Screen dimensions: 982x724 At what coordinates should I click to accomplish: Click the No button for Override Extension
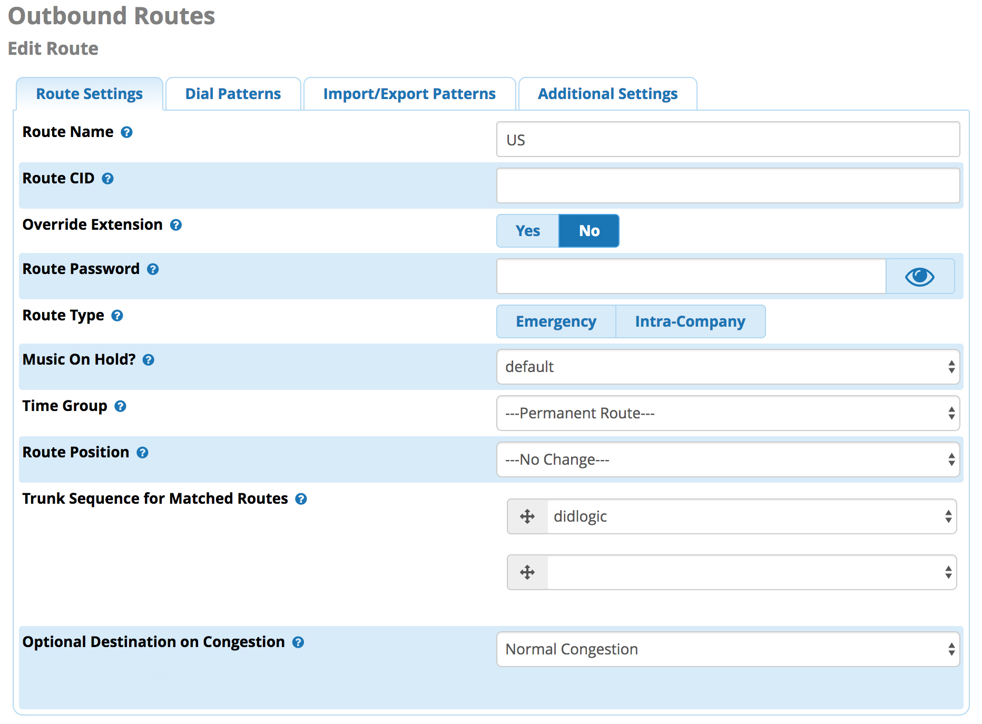tap(588, 230)
